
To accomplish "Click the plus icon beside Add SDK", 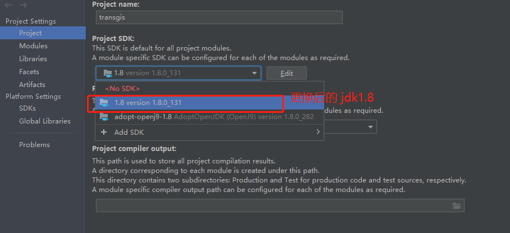I will [104, 132].
